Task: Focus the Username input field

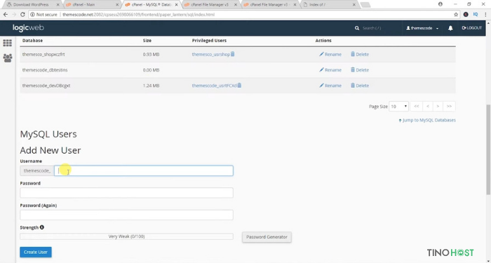Action: click(144, 170)
